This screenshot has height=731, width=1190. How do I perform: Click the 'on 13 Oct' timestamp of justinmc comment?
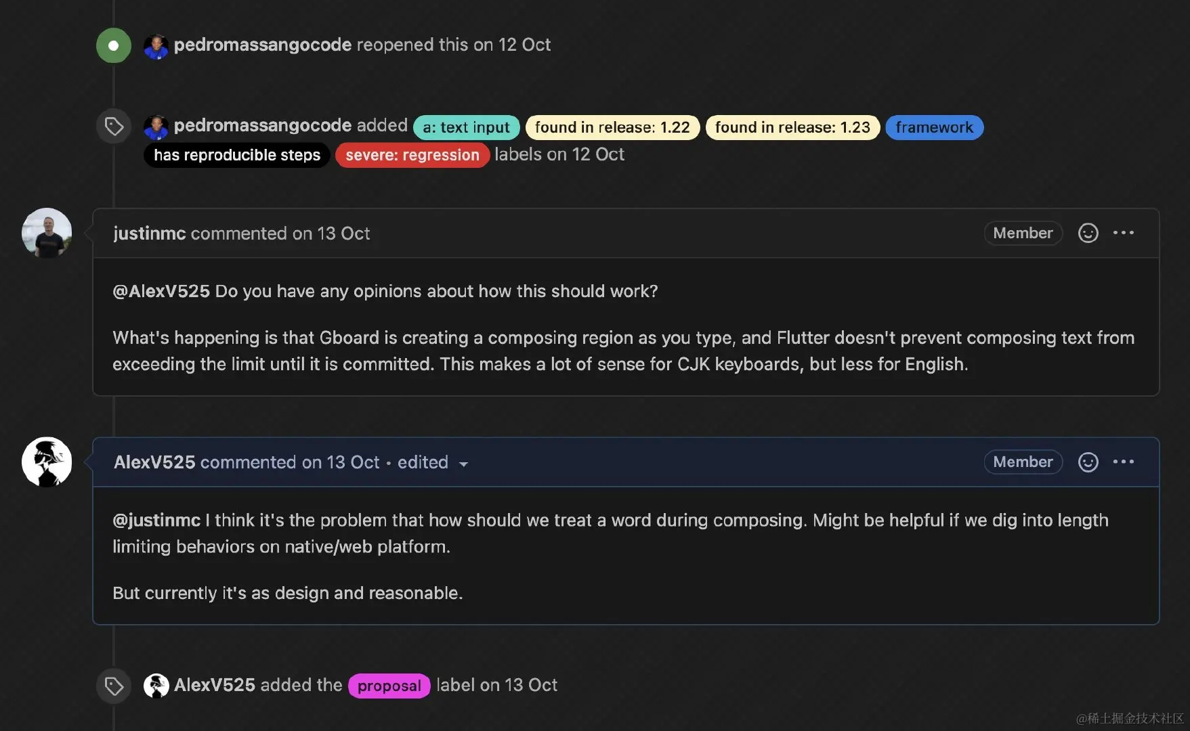(331, 234)
